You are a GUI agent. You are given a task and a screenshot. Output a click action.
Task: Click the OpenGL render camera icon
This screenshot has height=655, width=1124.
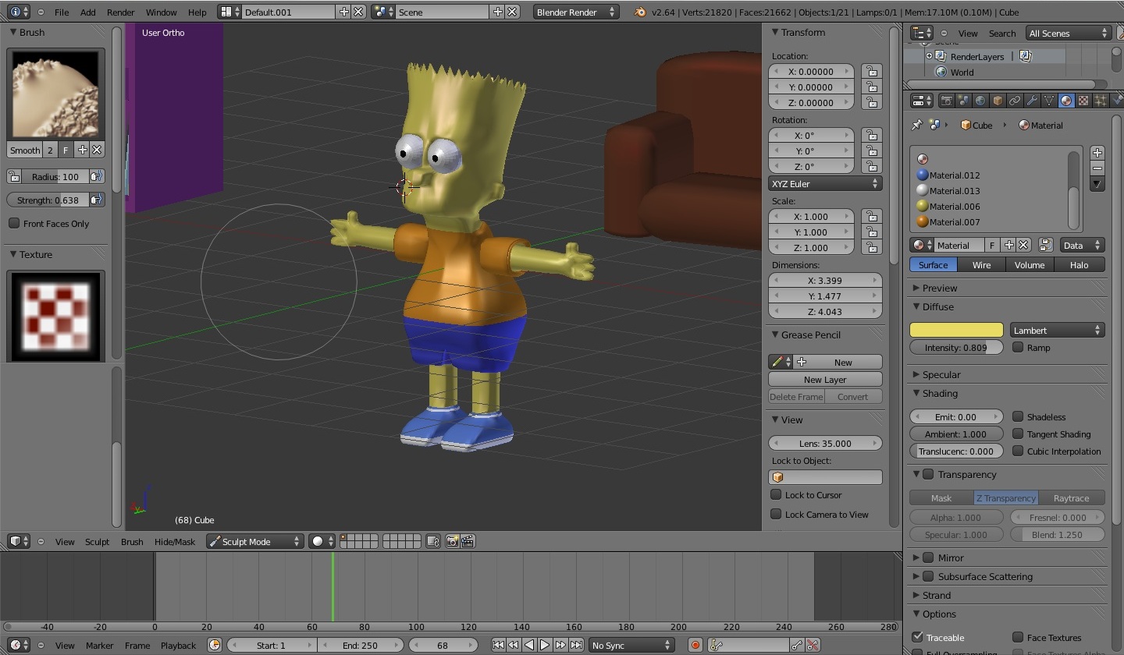click(452, 541)
